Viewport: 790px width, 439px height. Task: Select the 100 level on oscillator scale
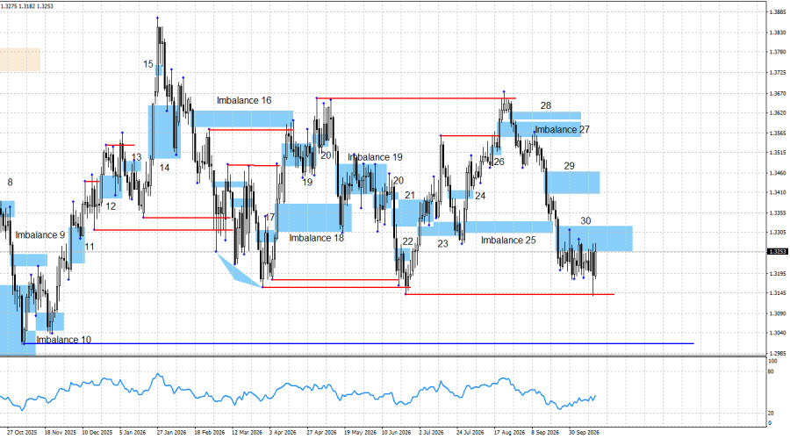772,362
